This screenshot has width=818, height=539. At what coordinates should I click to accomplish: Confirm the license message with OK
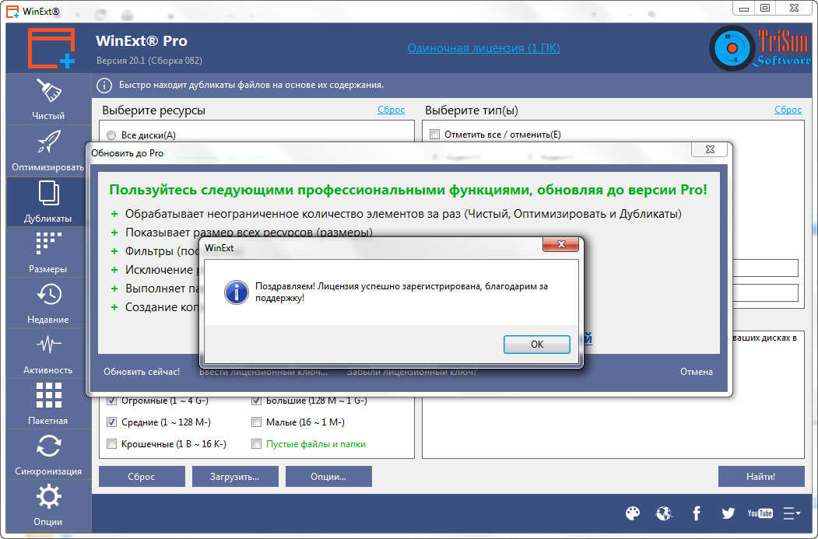[x=536, y=344]
